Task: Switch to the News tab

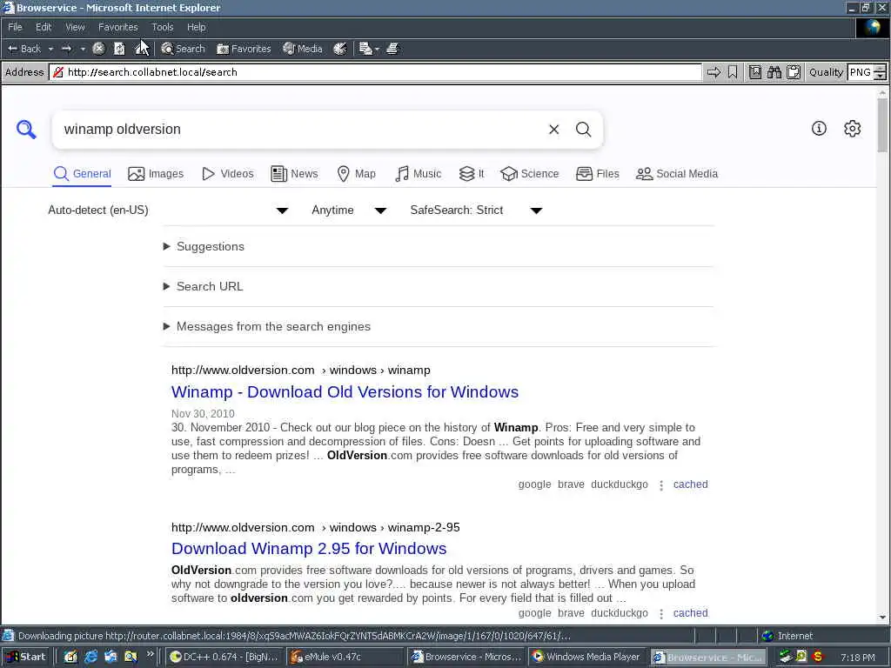Action: (294, 174)
